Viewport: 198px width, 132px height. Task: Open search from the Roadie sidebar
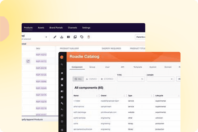click(62, 64)
